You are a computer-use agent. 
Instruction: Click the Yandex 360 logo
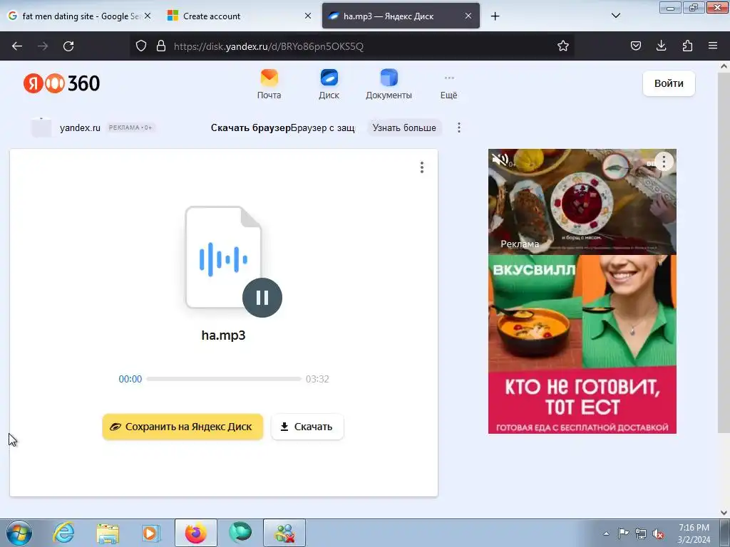(61, 83)
